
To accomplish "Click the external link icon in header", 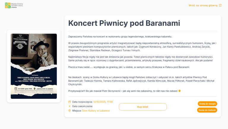I will tap(220, 5).
